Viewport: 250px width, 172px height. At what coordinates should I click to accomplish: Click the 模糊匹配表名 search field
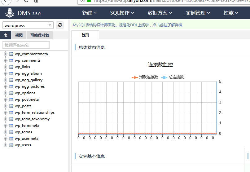[x=26, y=45]
